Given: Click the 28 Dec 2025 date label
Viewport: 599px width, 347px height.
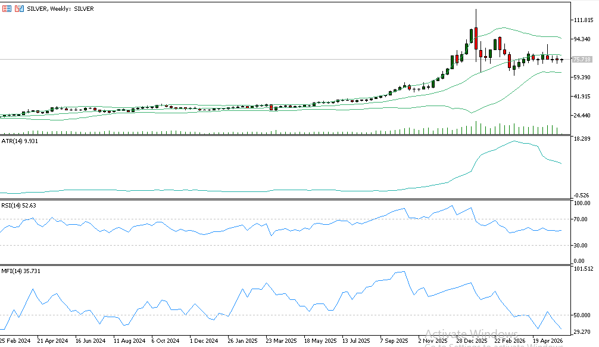Looking at the screenshot, I should [x=472, y=340].
